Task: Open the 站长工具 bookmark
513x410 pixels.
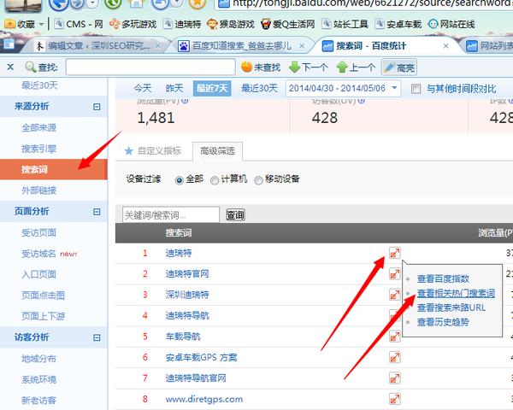Action: click(345, 24)
